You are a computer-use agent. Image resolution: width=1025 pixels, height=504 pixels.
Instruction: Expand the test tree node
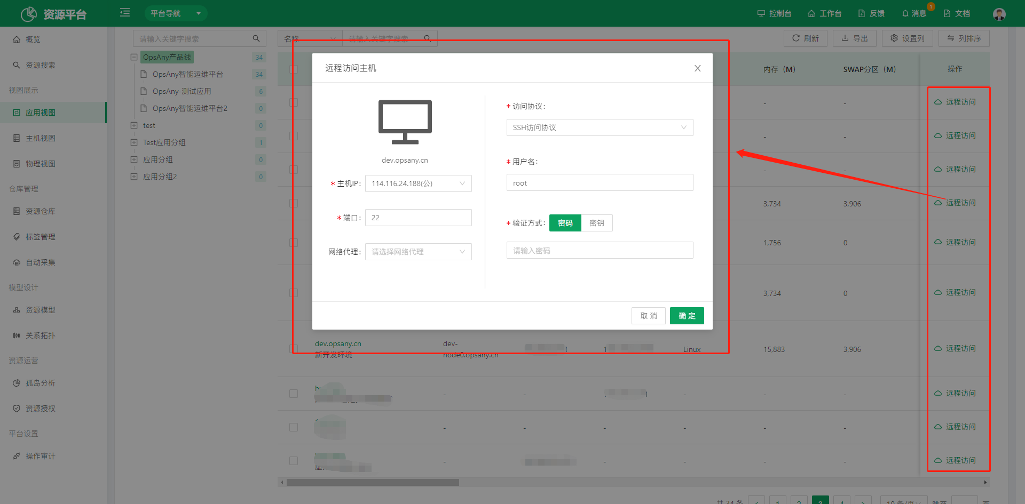(134, 125)
